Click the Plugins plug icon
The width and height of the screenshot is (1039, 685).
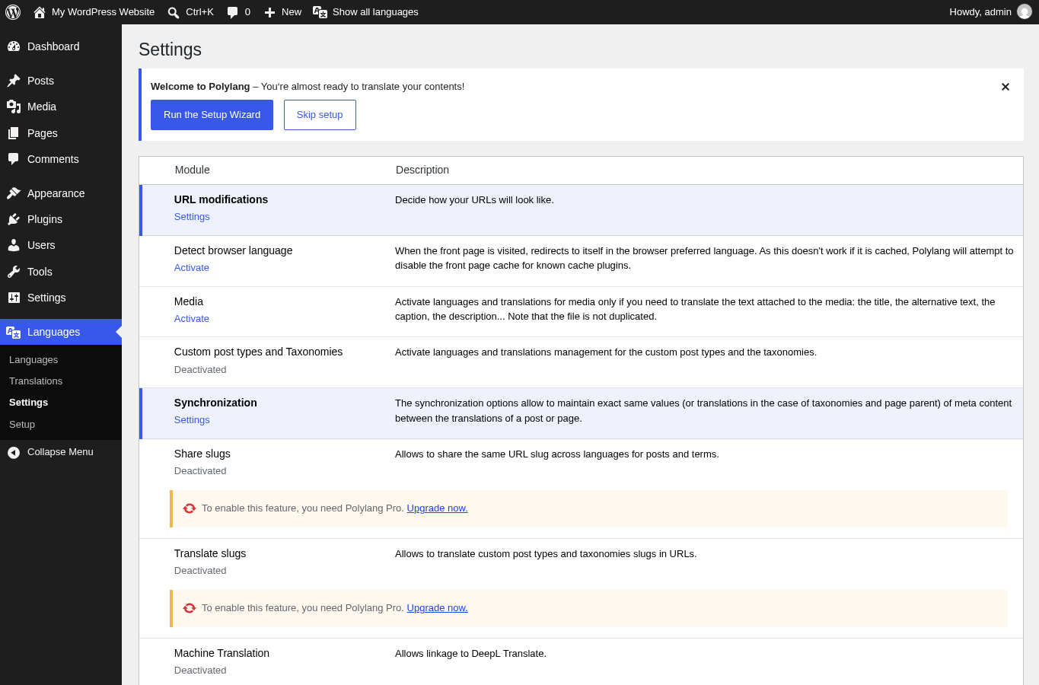14,219
